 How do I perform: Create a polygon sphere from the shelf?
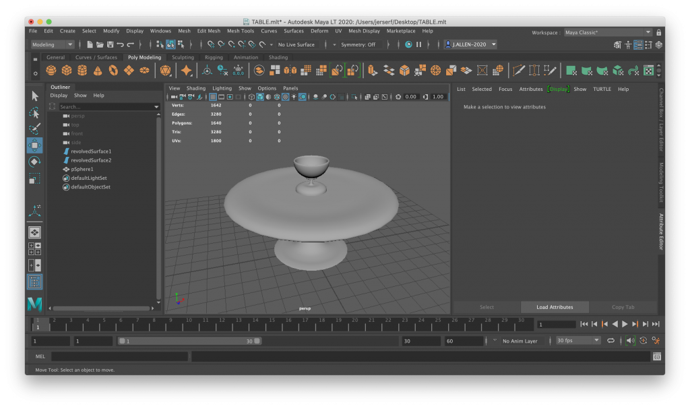tap(51, 70)
